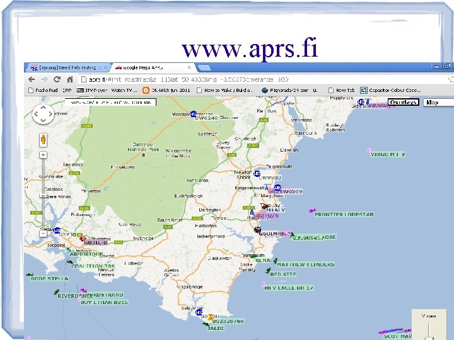Click the blue station icon at Saltash
This screenshot has height=340, width=454.
pyautogui.click(x=57, y=230)
